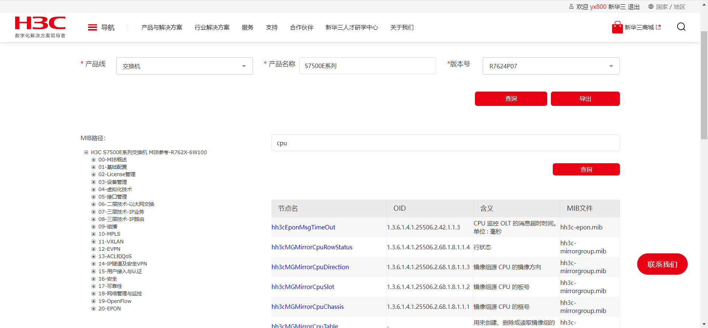The width and height of the screenshot is (708, 328).
Task: Open the red shopping bag store icon
Action: pos(617,28)
